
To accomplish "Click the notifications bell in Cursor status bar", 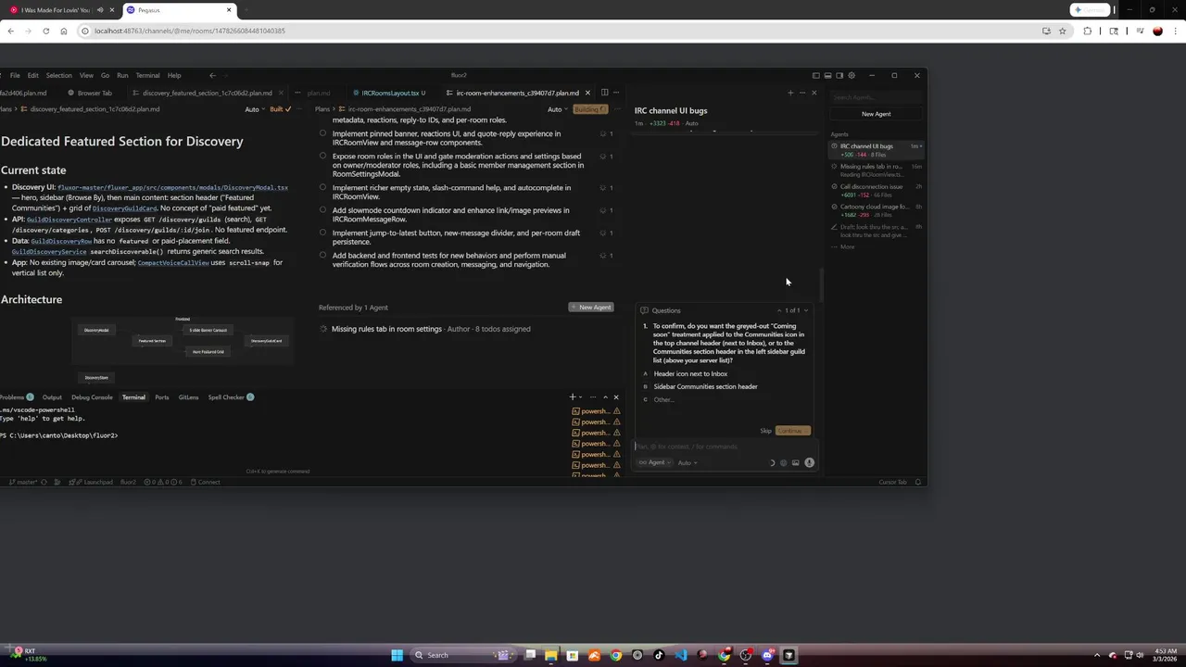I will pyautogui.click(x=917, y=482).
